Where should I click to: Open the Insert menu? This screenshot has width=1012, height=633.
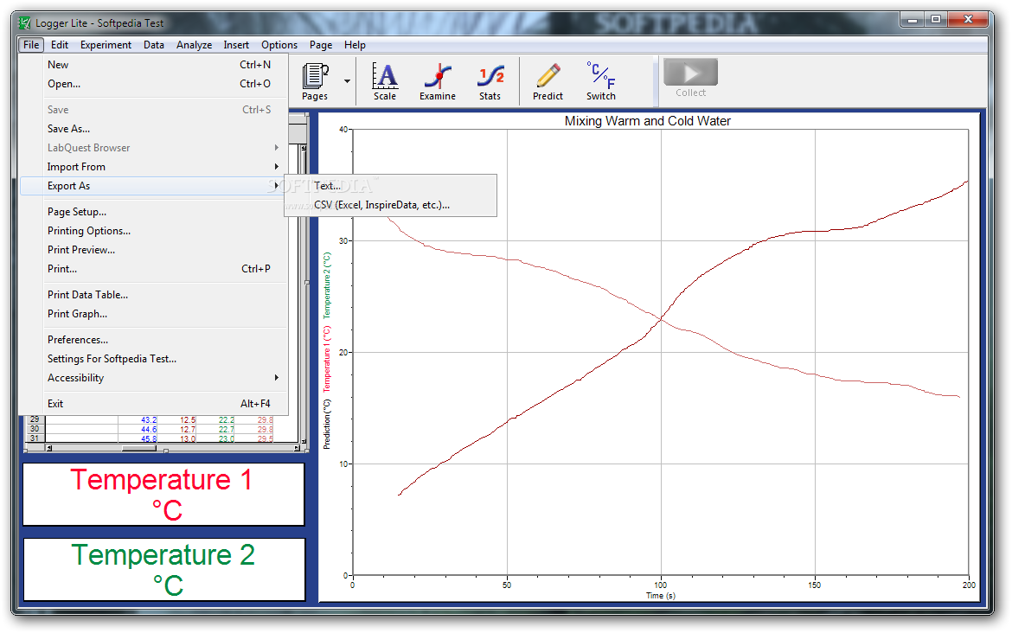coord(236,44)
